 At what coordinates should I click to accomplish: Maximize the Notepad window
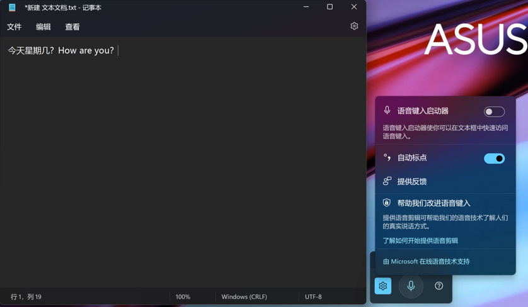(330, 7)
